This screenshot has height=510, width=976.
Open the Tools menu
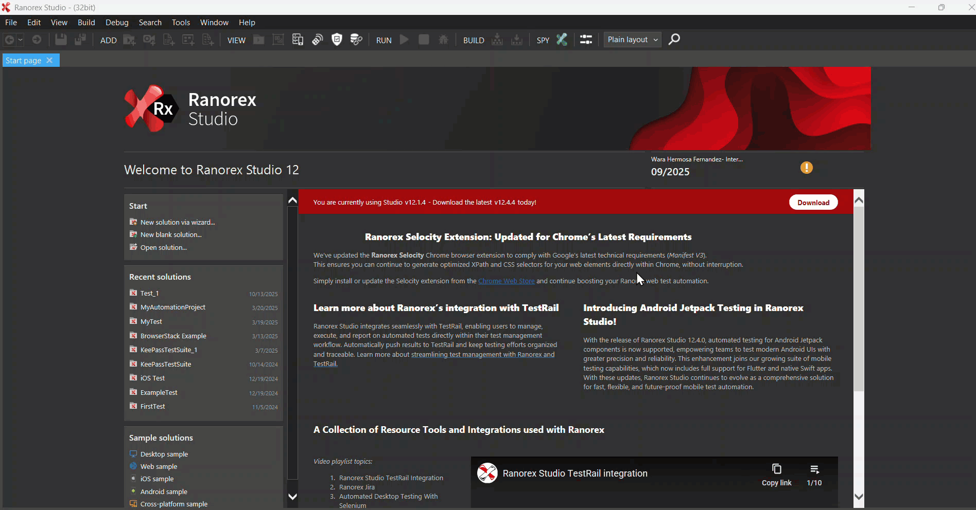(181, 23)
